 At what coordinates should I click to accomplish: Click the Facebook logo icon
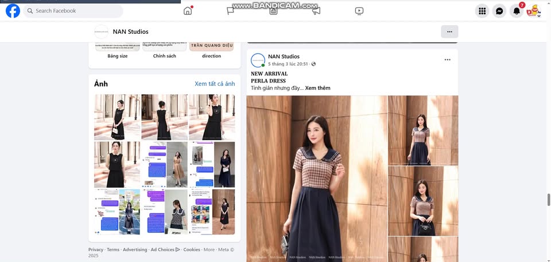tap(13, 11)
